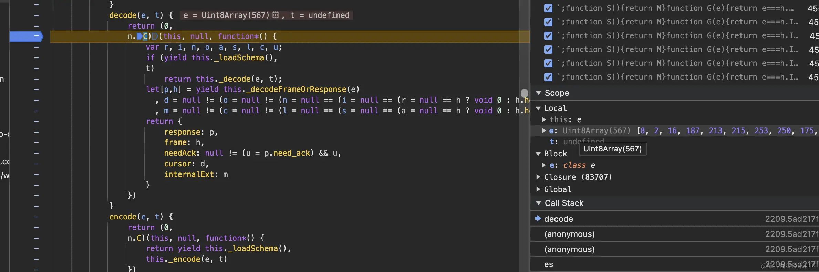Toggle blue breakpoint marker in line gutter
This screenshot has height=272, width=819.
[26, 36]
